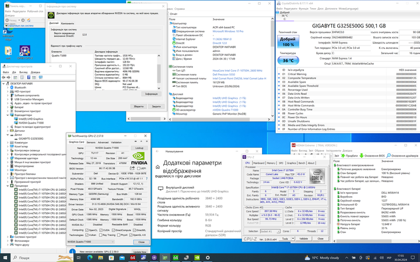Collapse the Диски node in Device Manager
This screenshot has width=420, height=262.
tap(8, 134)
